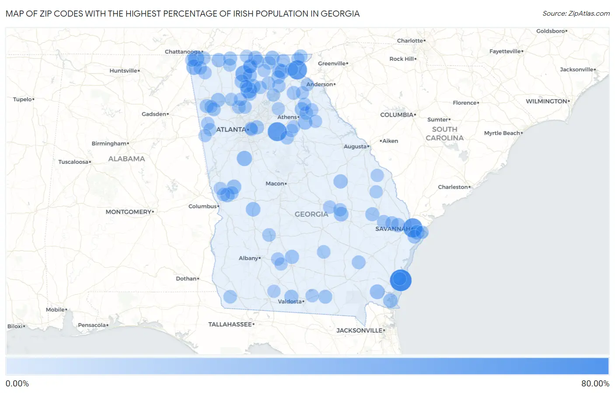The height and width of the screenshot is (393, 615).
Task: Click the Pensacola city label
Action: pyautogui.click(x=92, y=325)
